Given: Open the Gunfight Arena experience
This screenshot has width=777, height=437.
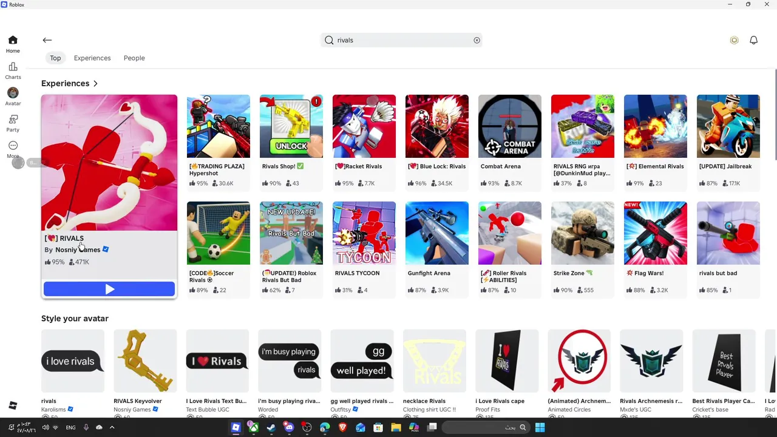Looking at the screenshot, I should pyautogui.click(x=437, y=249).
